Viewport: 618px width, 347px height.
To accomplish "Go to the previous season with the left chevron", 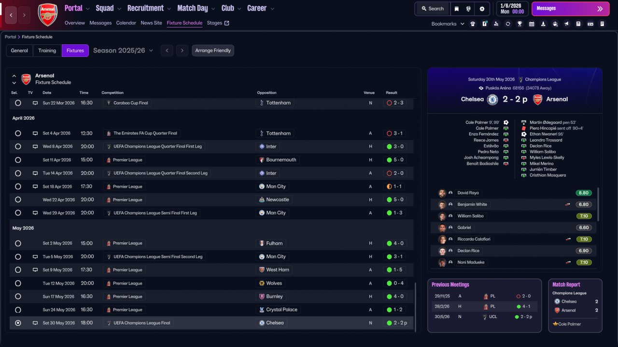I will click(167, 51).
